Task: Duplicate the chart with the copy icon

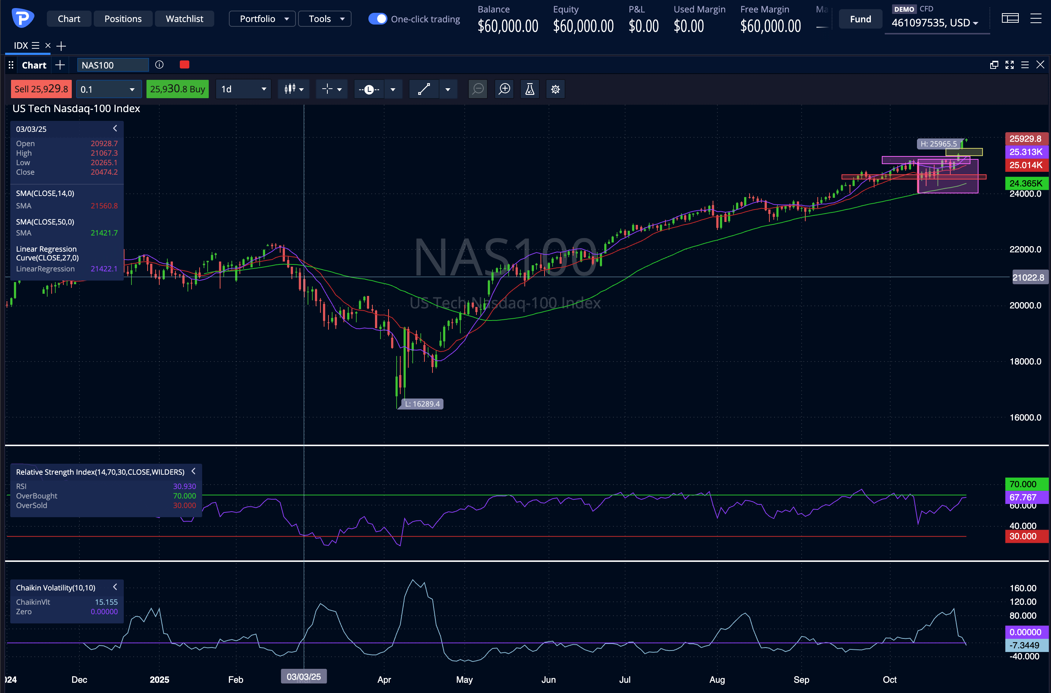Action: coord(994,64)
